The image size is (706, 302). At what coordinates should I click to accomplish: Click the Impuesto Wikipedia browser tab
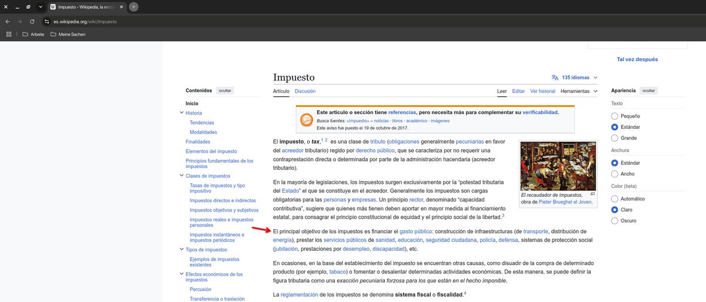pyautogui.click(x=86, y=7)
